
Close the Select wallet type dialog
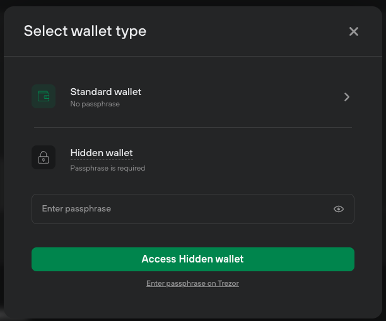(x=354, y=31)
